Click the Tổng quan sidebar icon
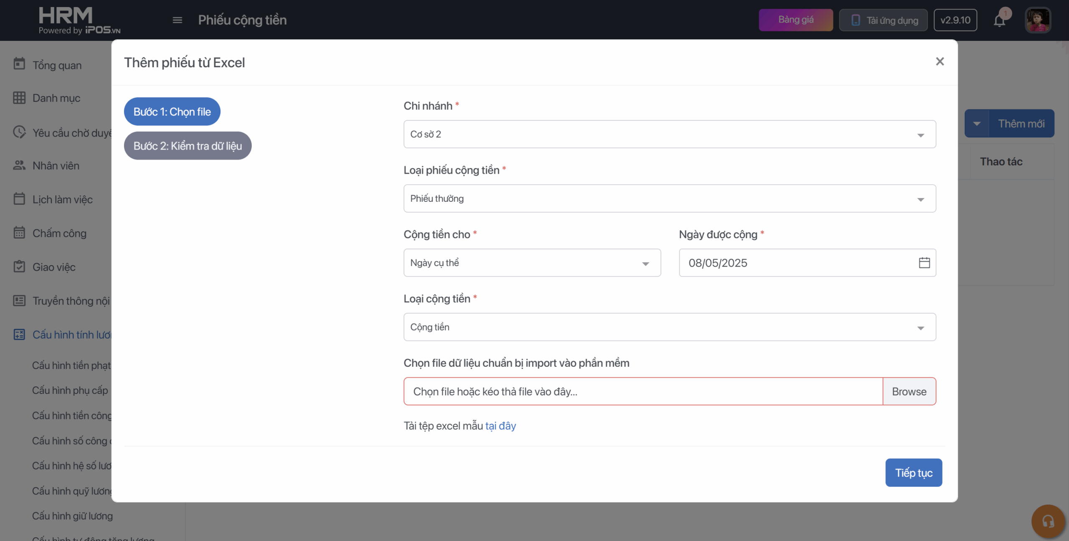The width and height of the screenshot is (1069, 541). click(19, 64)
